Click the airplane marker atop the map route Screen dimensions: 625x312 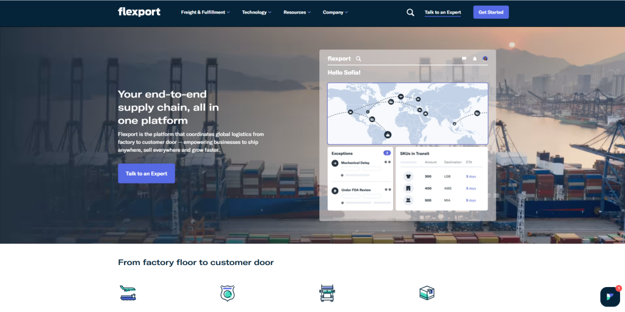(401, 96)
